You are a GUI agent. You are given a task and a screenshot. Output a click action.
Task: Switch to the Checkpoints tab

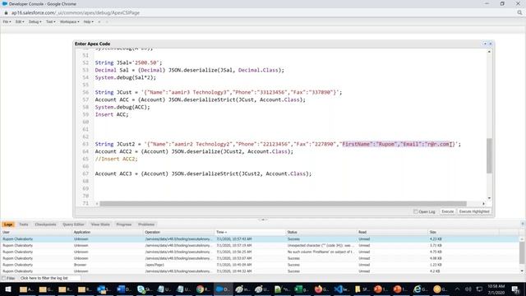(45, 224)
